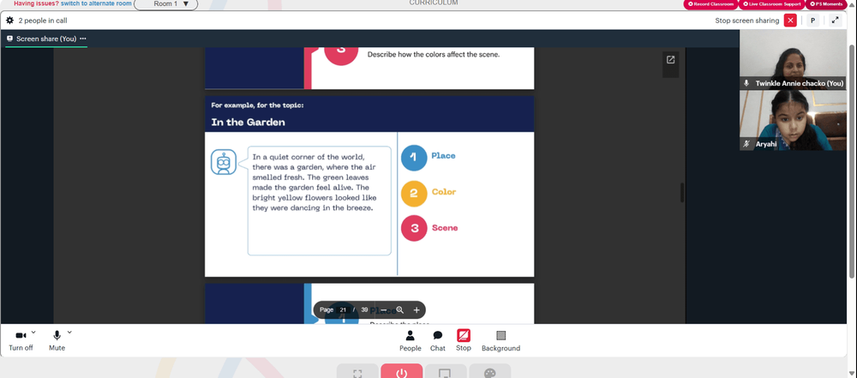Open the Chat panel
This screenshot has width=857, height=378.
[x=438, y=341]
